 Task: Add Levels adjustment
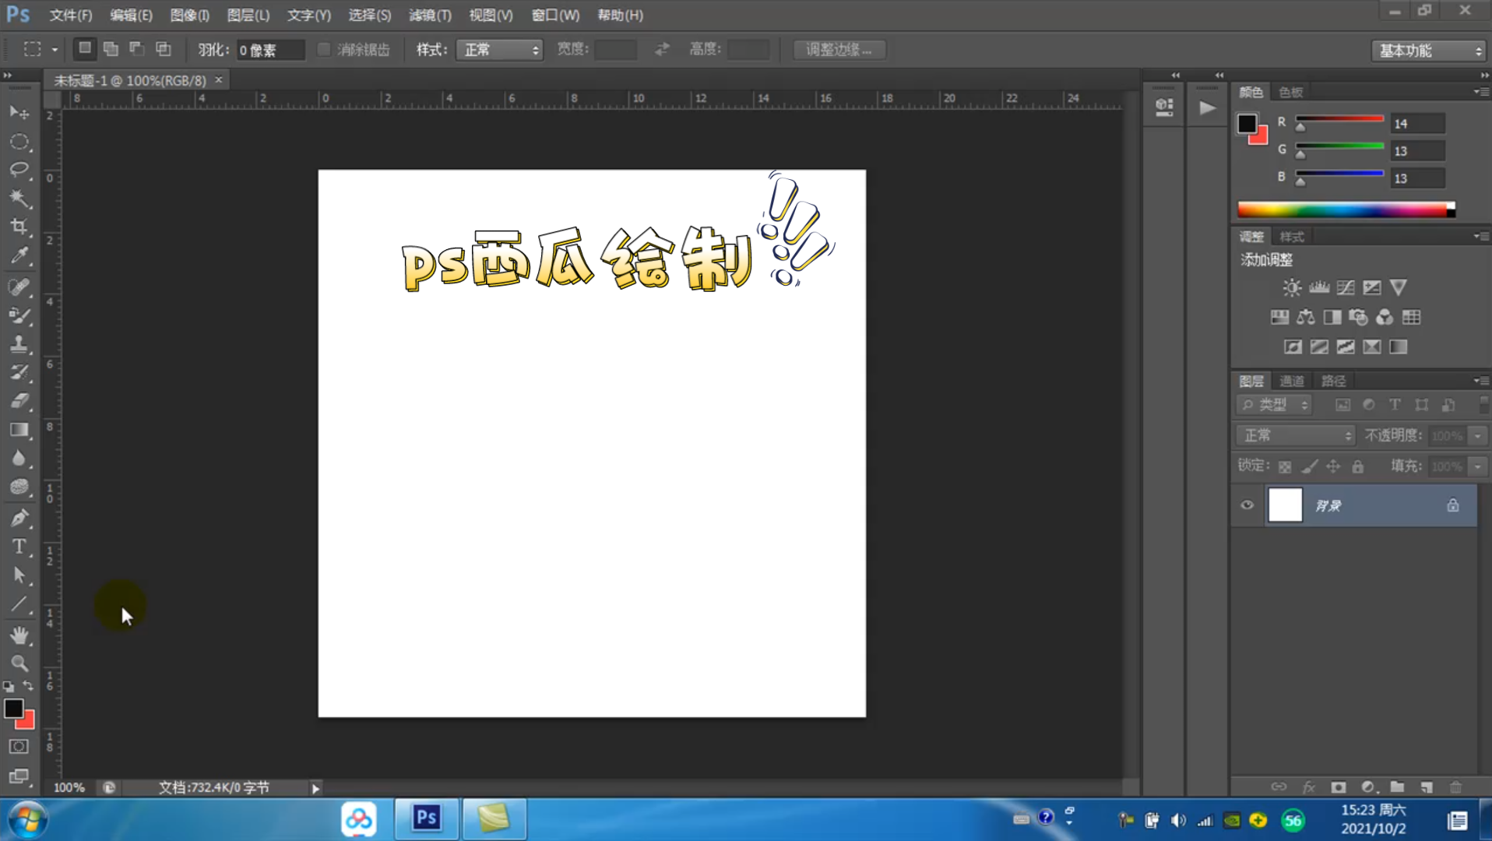[1319, 287]
